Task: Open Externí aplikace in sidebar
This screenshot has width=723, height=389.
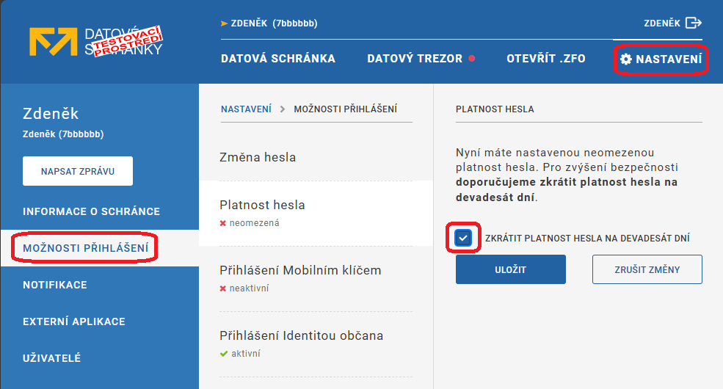Action: click(74, 321)
